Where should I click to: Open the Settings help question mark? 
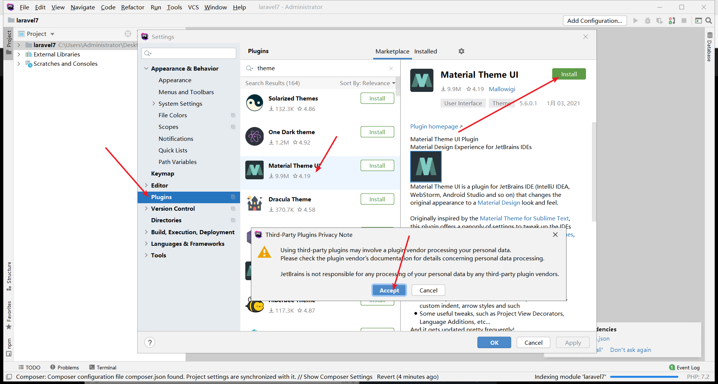point(150,343)
